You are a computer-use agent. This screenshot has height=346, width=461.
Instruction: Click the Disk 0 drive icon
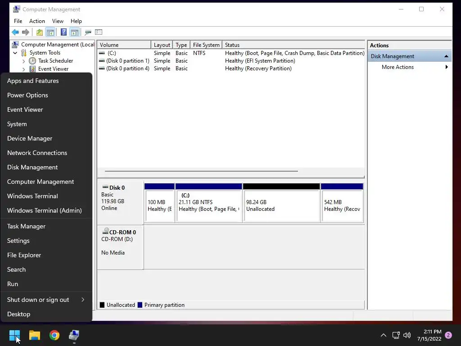click(x=105, y=187)
